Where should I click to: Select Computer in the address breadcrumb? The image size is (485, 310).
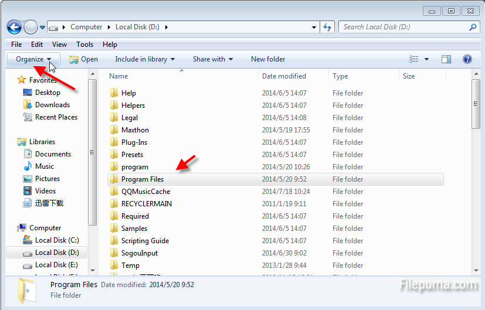86,27
